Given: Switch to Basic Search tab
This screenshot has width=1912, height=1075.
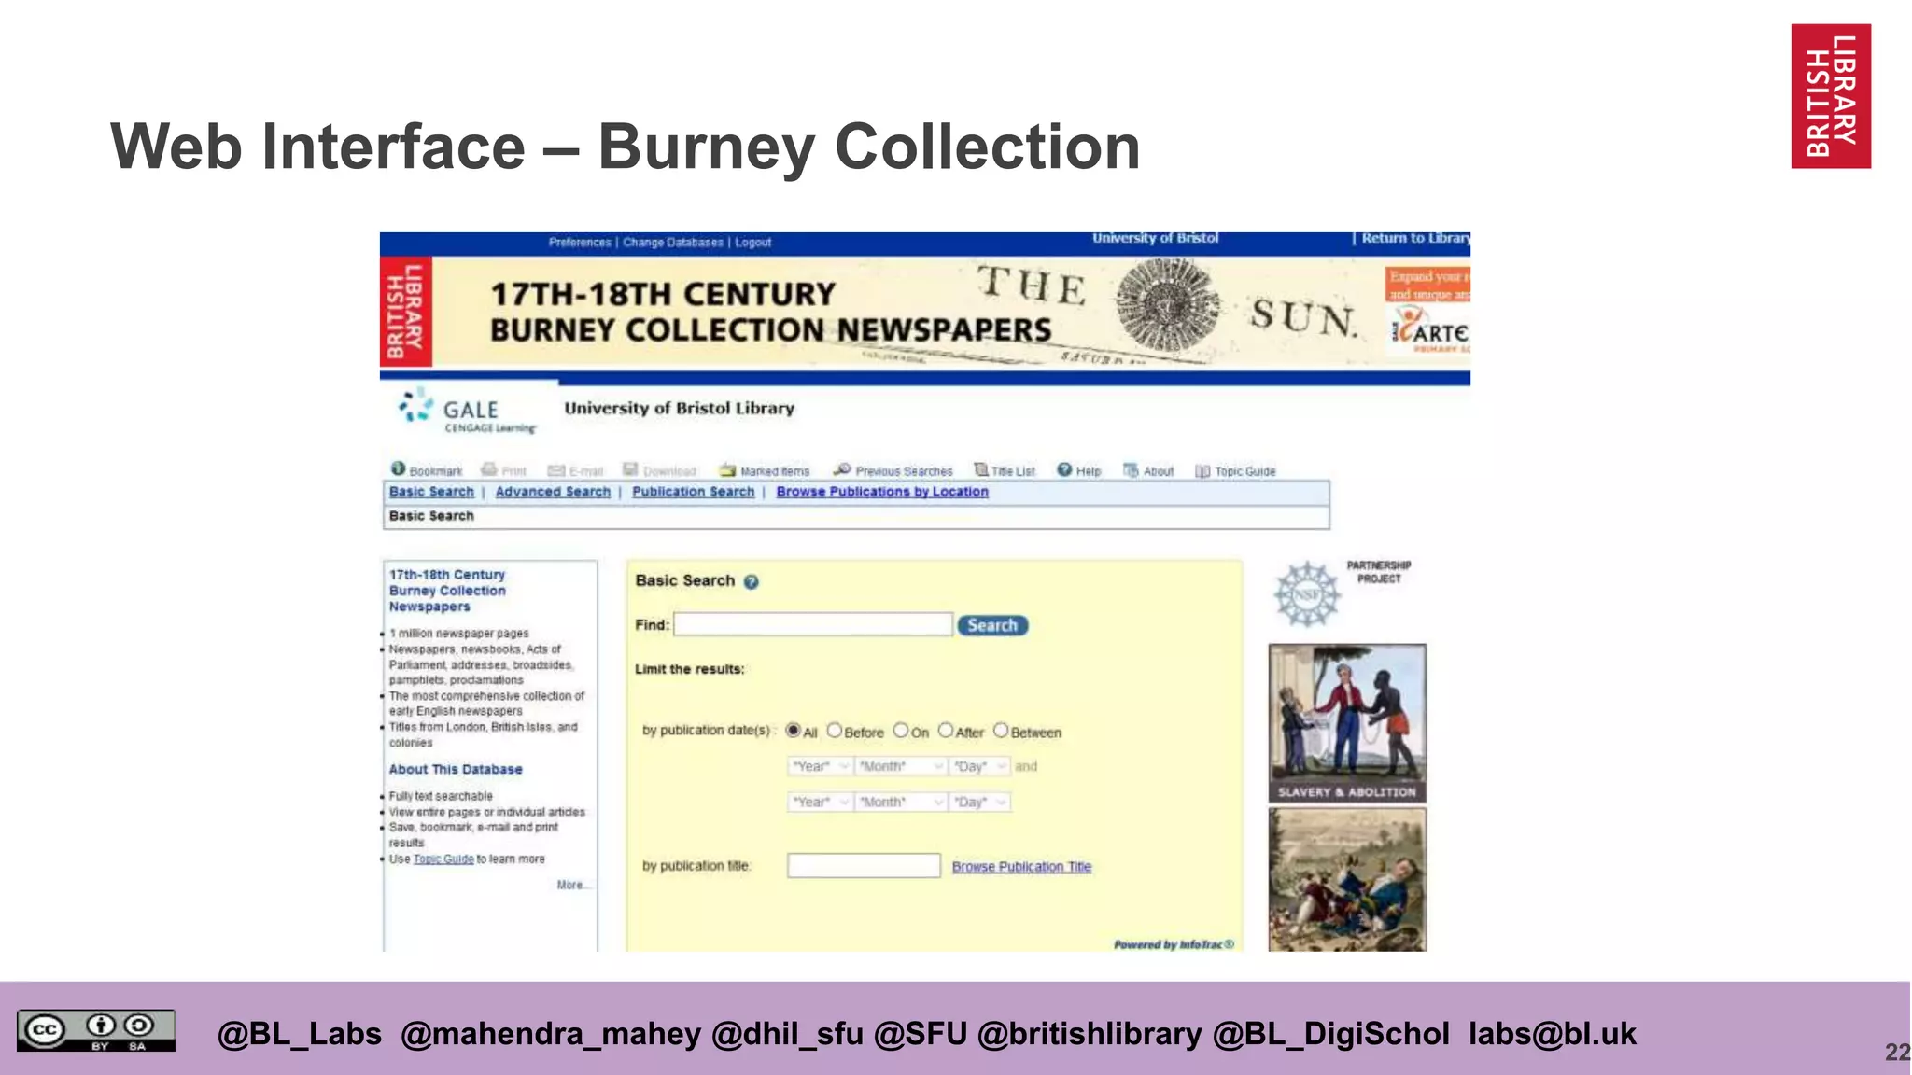Looking at the screenshot, I should tap(431, 492).
